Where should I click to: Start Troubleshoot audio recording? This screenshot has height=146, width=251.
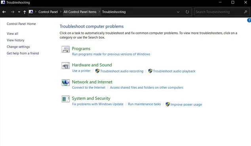coord(122,71)
